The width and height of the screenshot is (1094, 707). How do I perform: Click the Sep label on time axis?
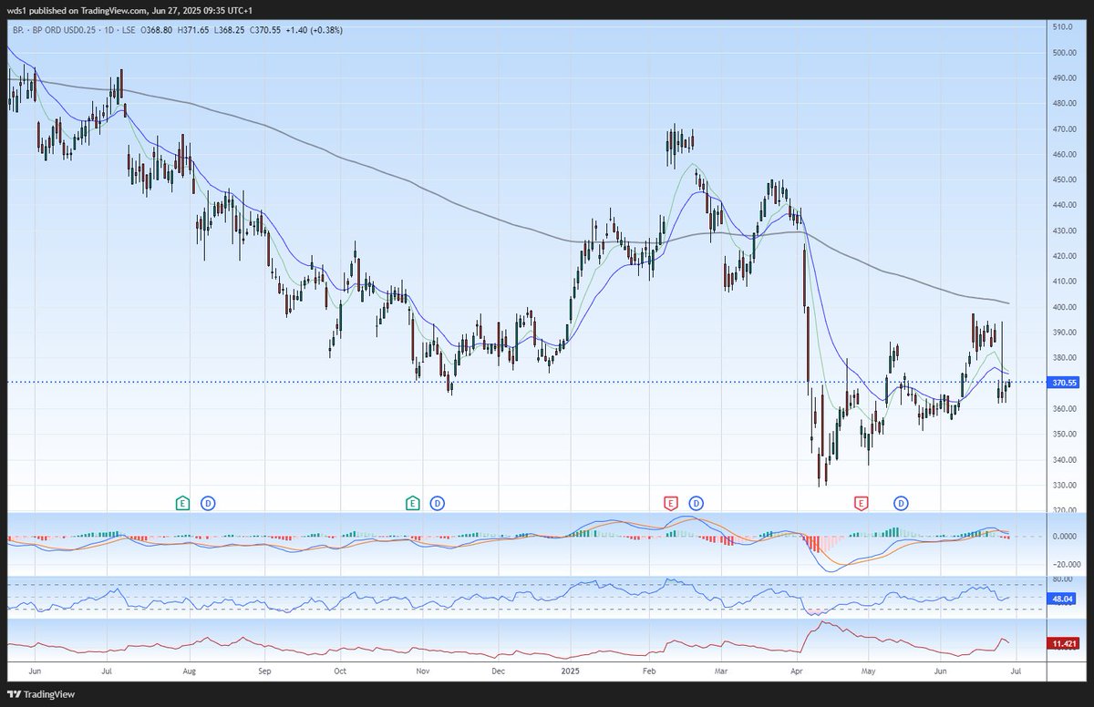pos(264,671)
